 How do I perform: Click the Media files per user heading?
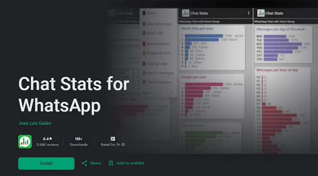[x=197, y=29]
